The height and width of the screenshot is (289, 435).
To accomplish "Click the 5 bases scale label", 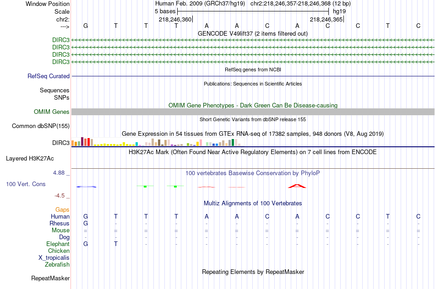I will 165,11.
